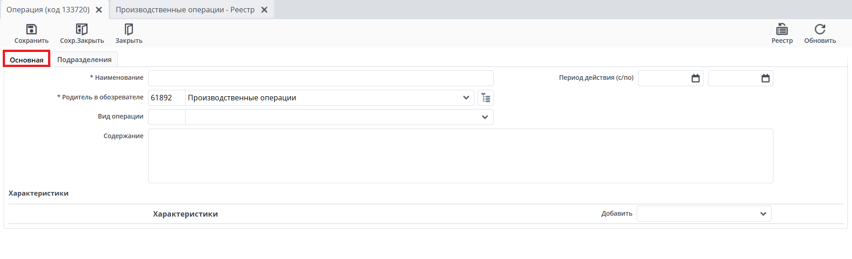Image resolution: width=852 pixels, height=259 pixels.
Task: Click the parent code field 61892
Action: pyautogui.click(x=166, y=98)
